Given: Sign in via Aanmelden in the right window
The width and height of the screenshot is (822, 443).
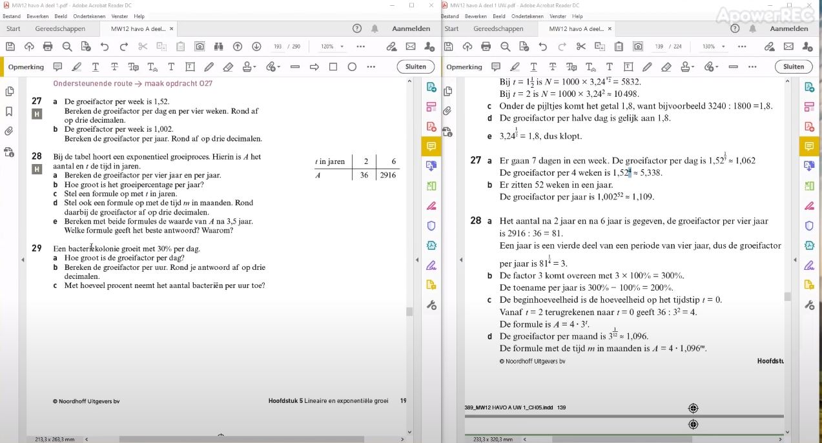Looking at the screenshot, I should pos(789,28).
